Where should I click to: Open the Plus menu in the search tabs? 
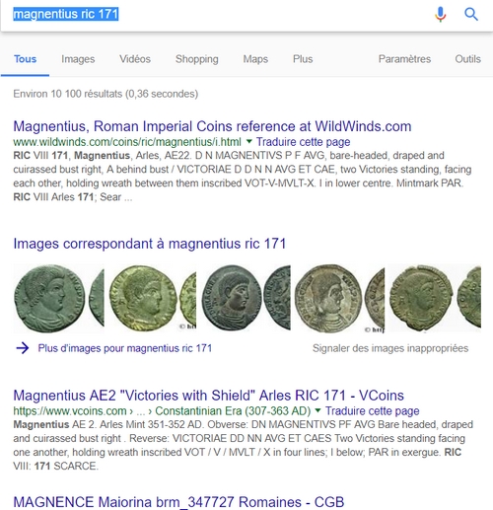(303, 59)
